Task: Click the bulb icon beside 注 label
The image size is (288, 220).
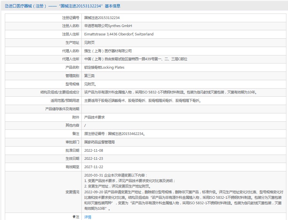Action: [x=74, y=217]
